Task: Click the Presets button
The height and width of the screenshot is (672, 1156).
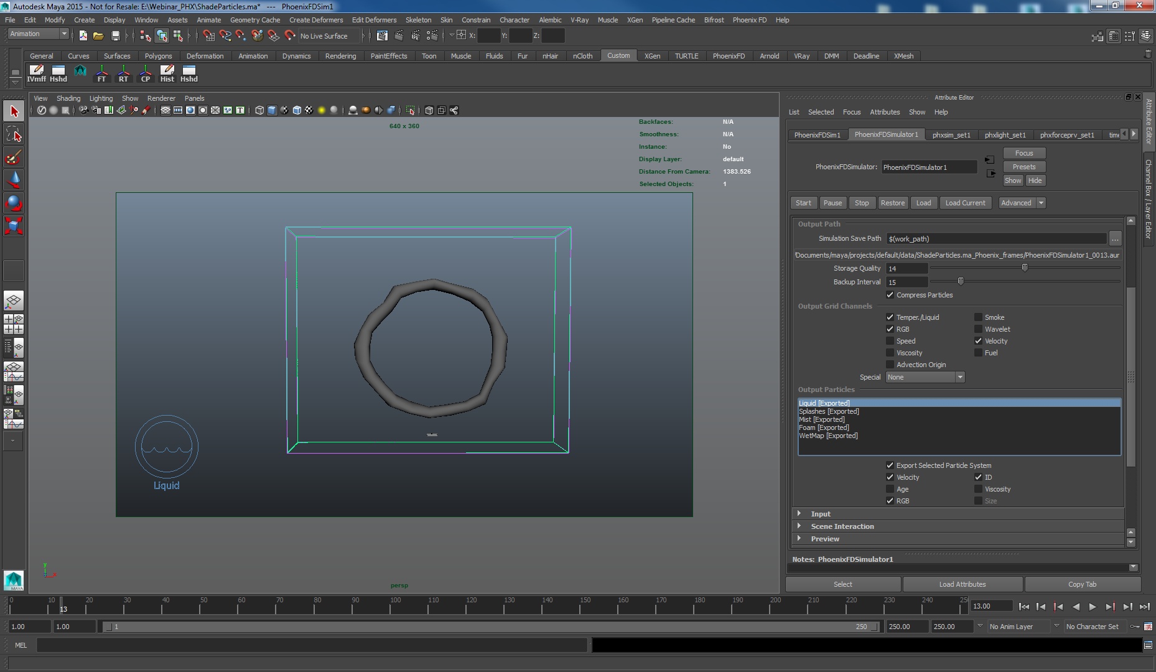Action: coord(1024,167)
